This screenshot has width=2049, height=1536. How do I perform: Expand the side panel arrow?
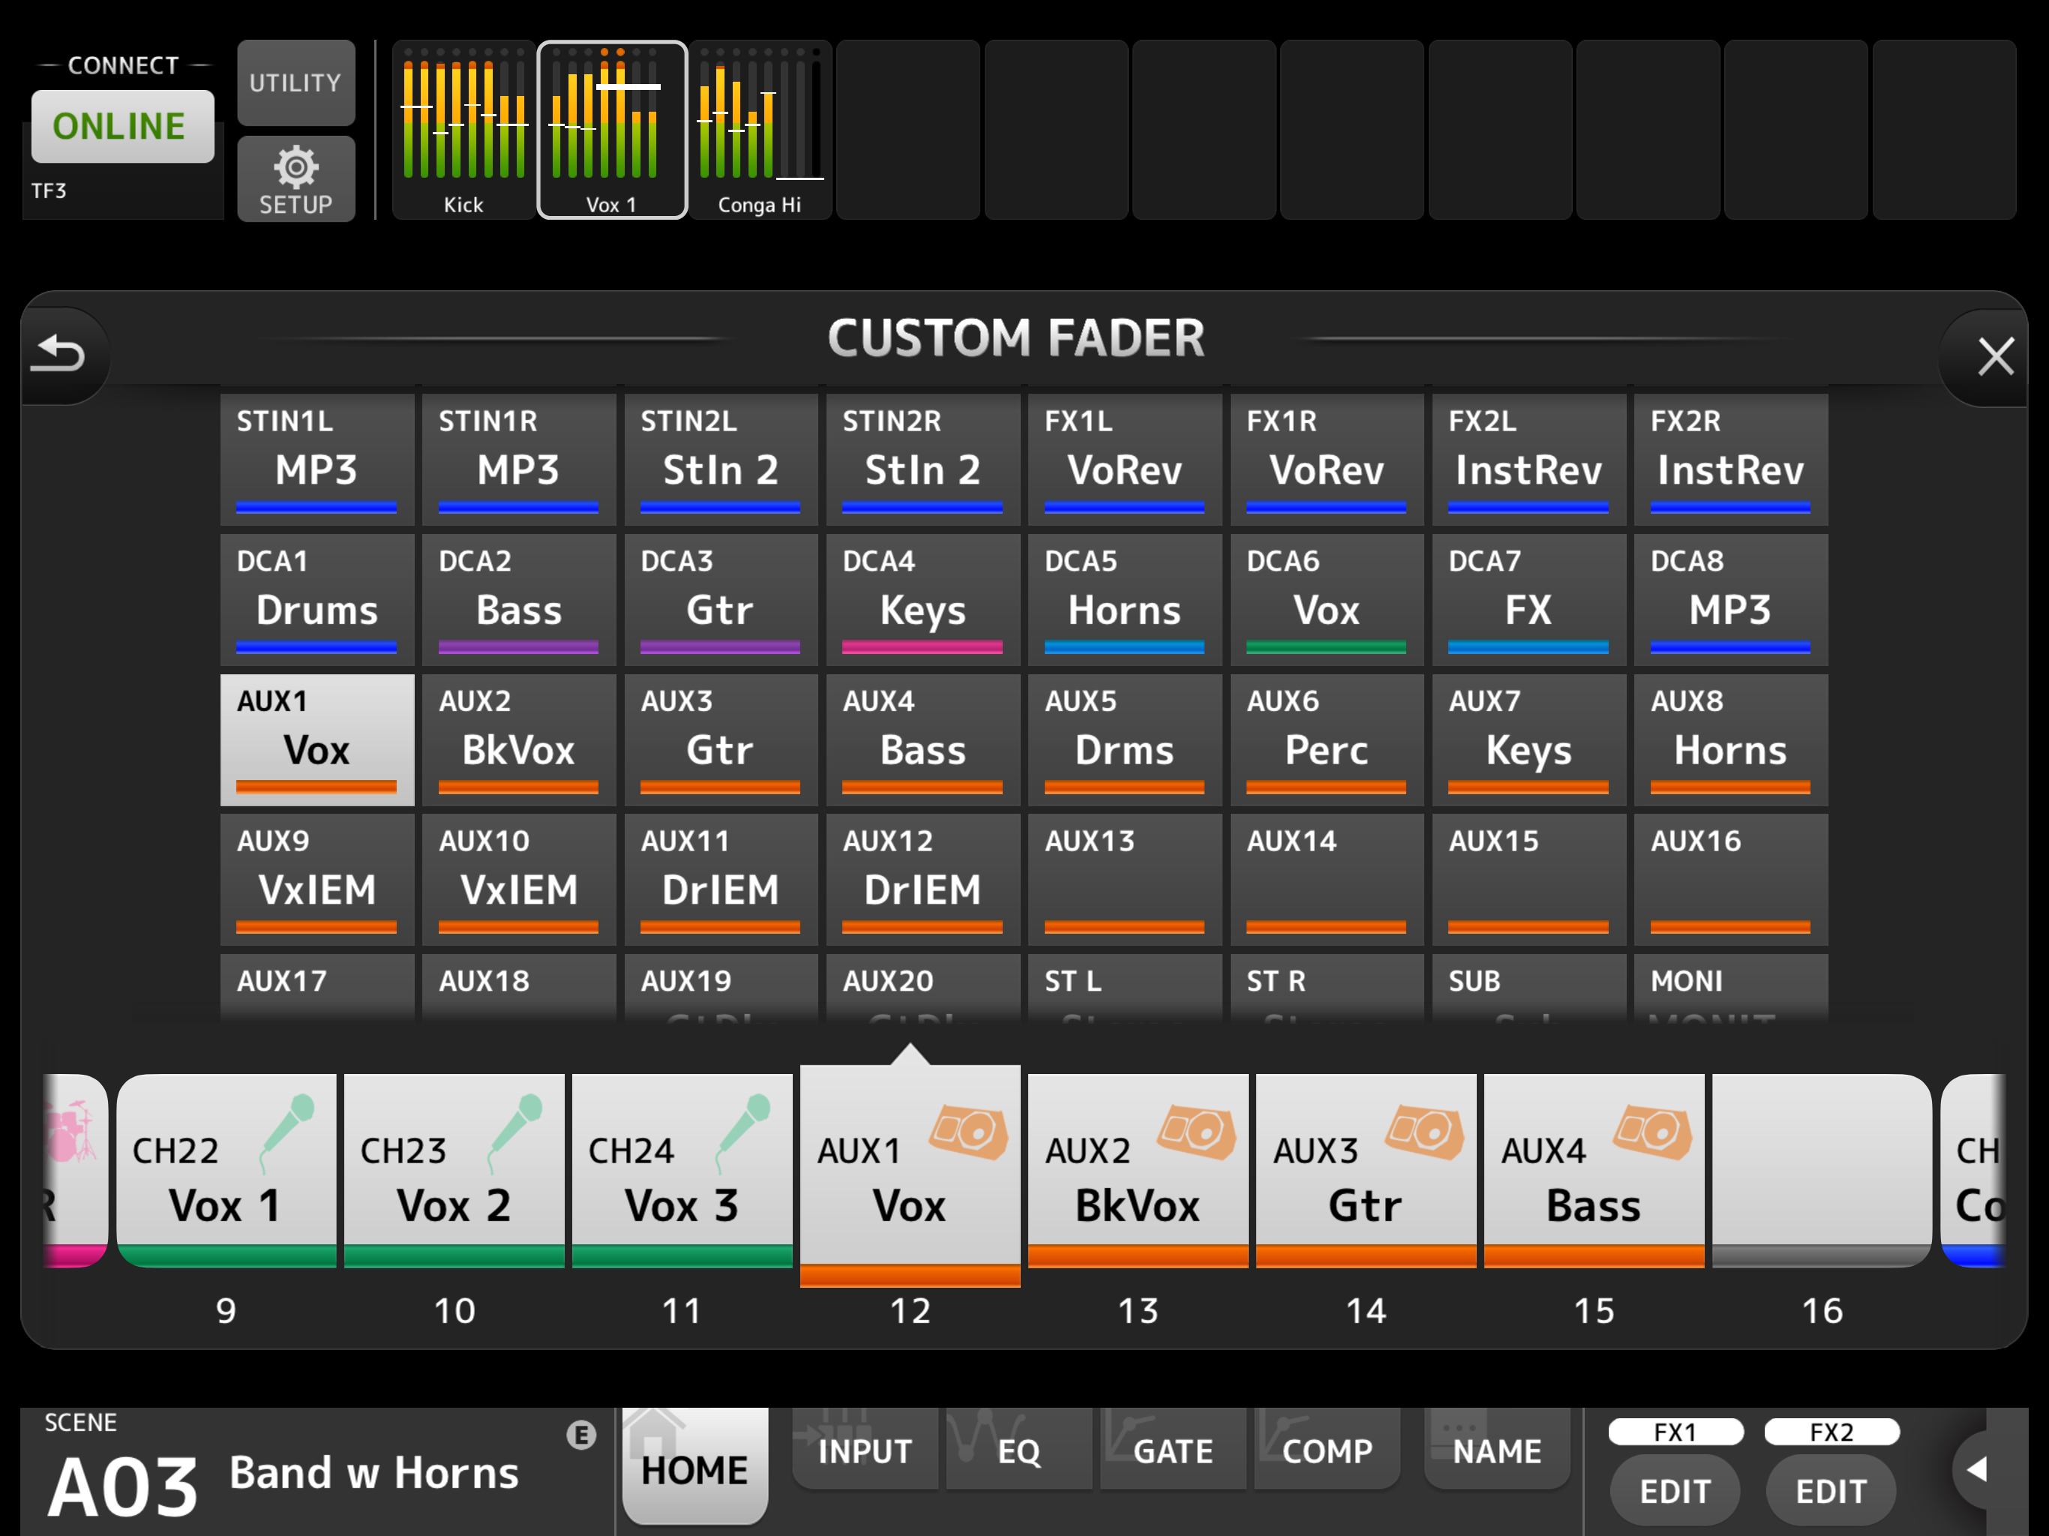(1975, 1468)
